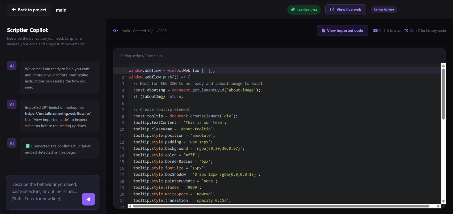Click the coins icon in Credits badge
The height and width of the screenshot is (214, 453).
click(x=293, y=10)
